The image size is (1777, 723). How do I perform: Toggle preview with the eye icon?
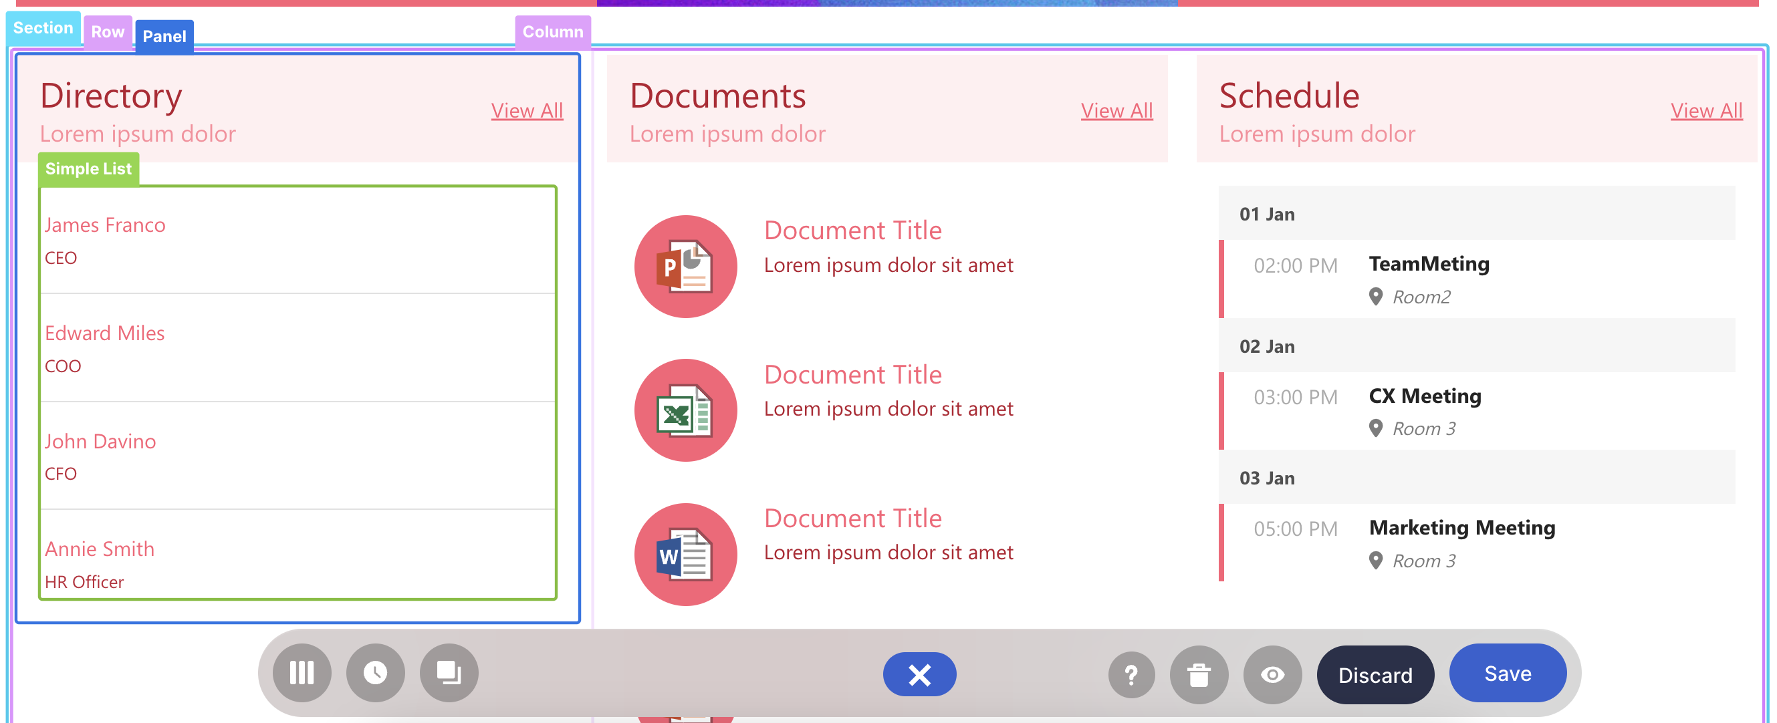1272,675
